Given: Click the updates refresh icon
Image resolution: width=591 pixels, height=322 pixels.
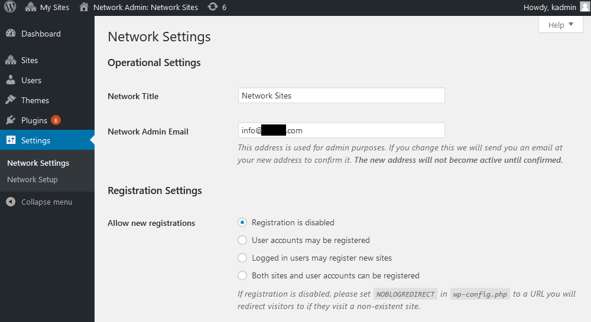Looking at the screenshot, I should (x=212, y=8).
